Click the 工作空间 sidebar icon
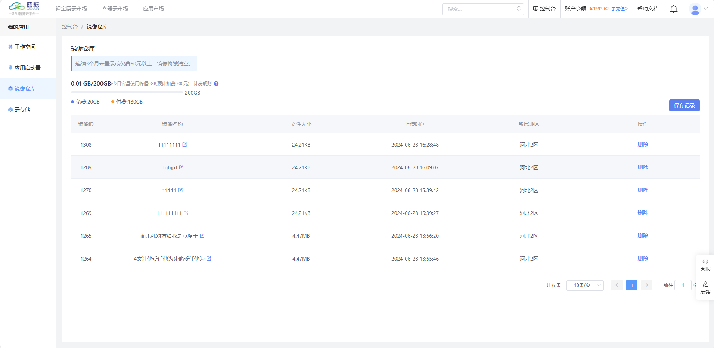Screen dimensions: 714x348 tap(10, 47)
